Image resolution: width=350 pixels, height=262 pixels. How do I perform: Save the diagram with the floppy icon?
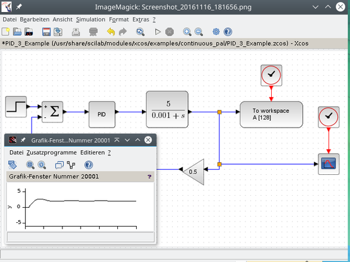(x=46, y=32)
